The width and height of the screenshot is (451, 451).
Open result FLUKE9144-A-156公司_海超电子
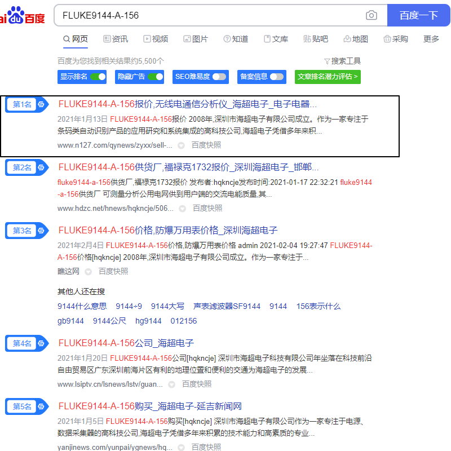point(126,343)
